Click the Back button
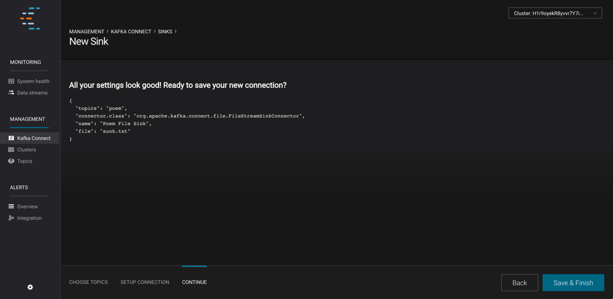The width and height of the screenshot is (613, 299). click(x=519, y=283)
